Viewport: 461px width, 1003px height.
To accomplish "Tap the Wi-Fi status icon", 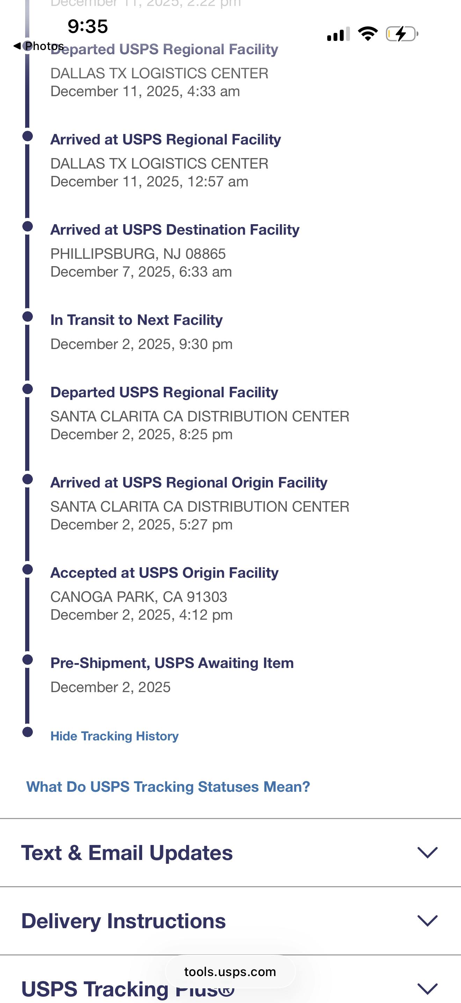I will click(368, 34).
